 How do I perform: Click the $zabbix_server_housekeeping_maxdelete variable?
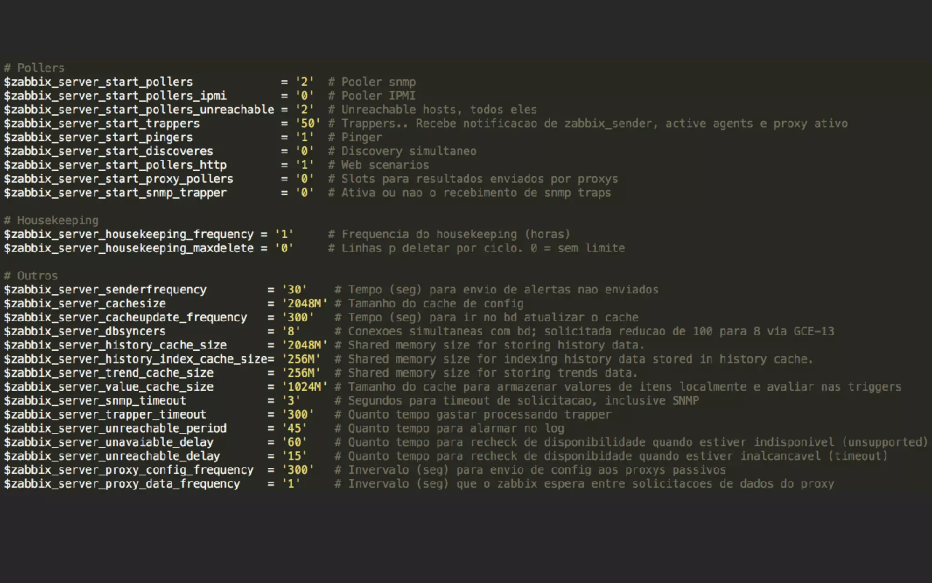(x=129, y=248)
